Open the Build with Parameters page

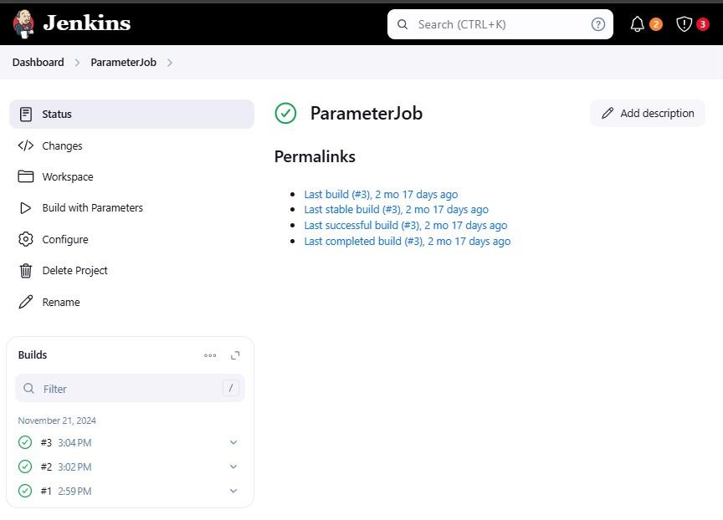(92, 207)
